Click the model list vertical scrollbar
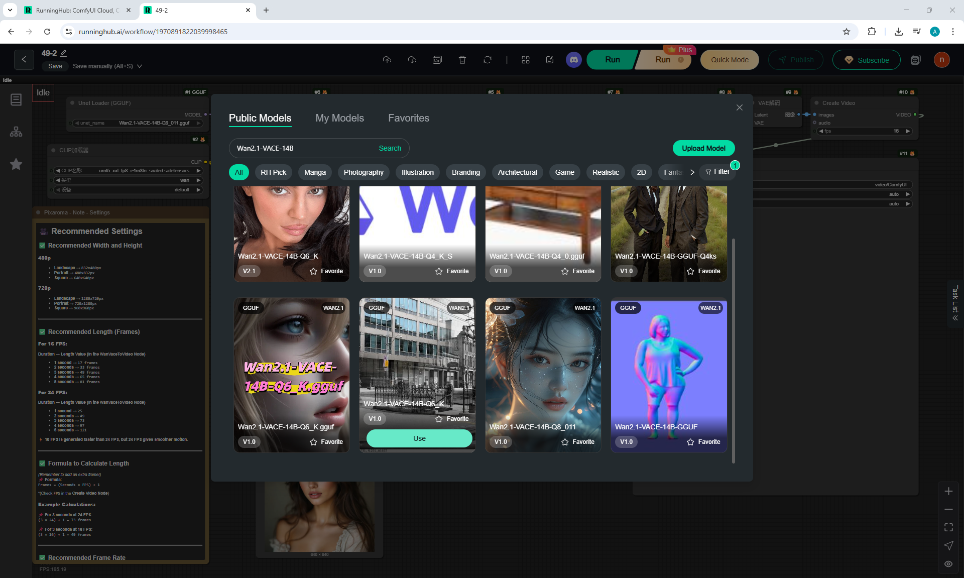The height and width of the screenshot is (578, 964). point(733,352)
